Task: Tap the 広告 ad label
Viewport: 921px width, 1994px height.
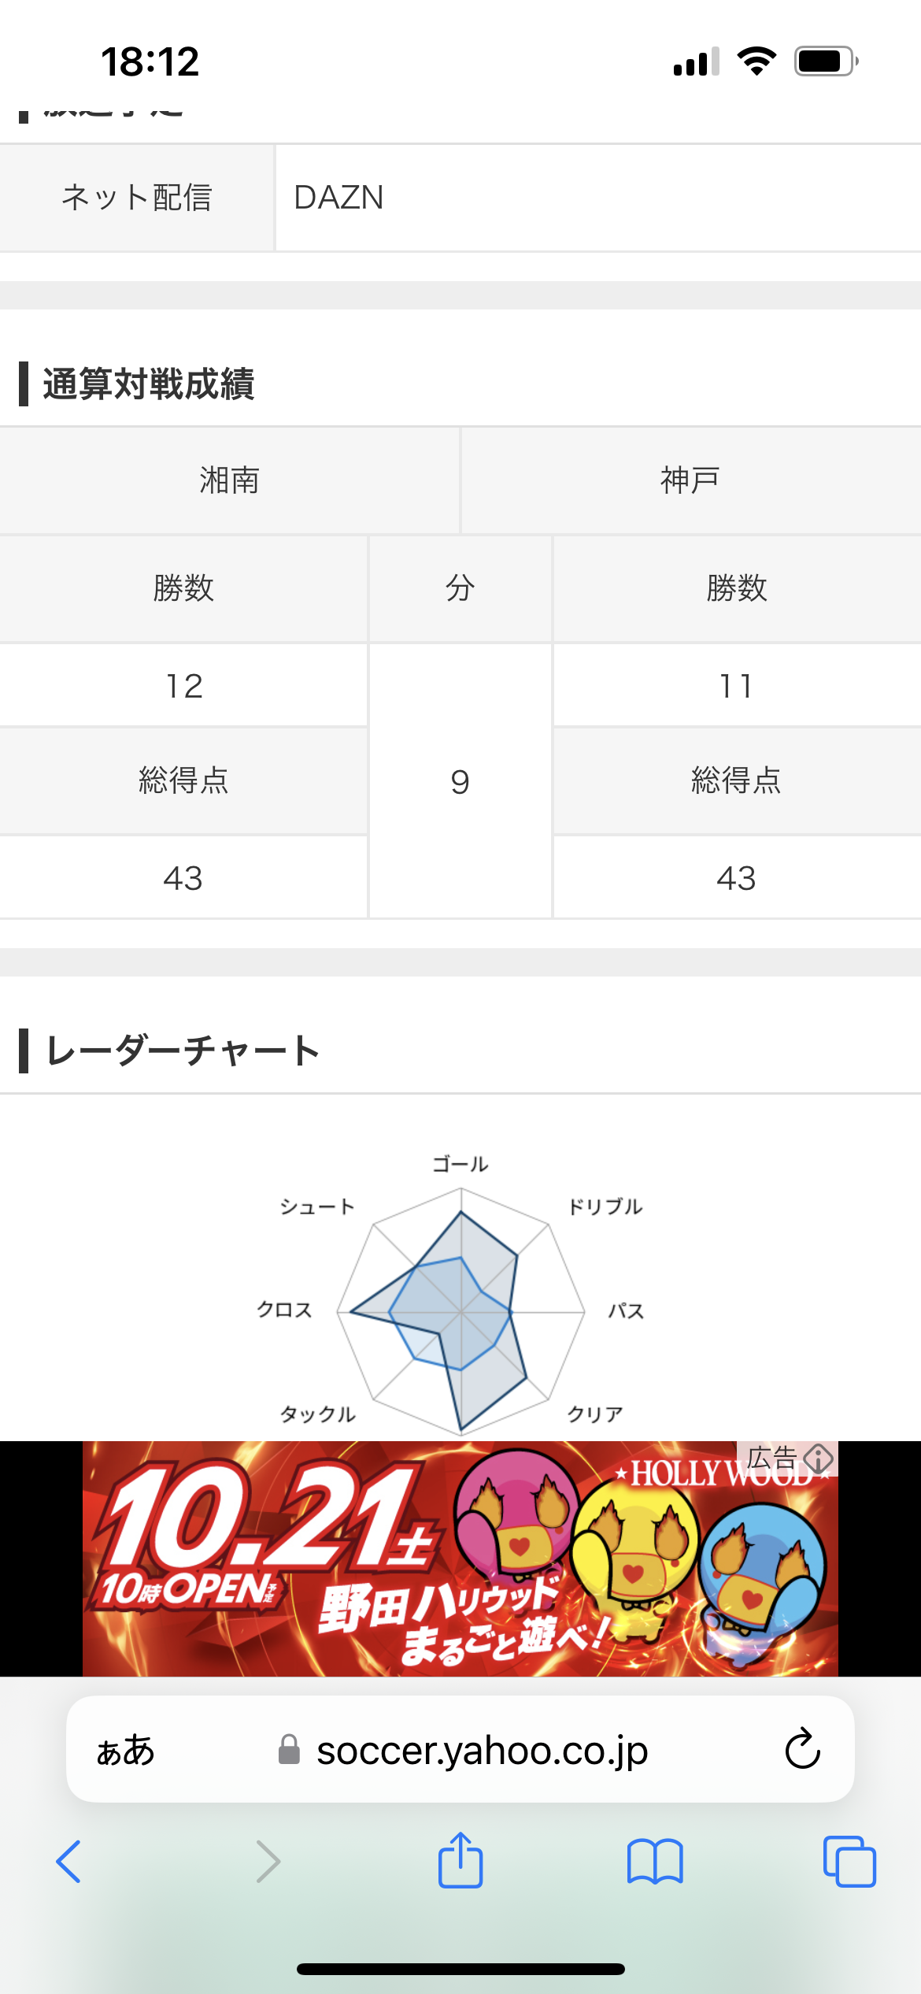Action: tap(771, 1458)
